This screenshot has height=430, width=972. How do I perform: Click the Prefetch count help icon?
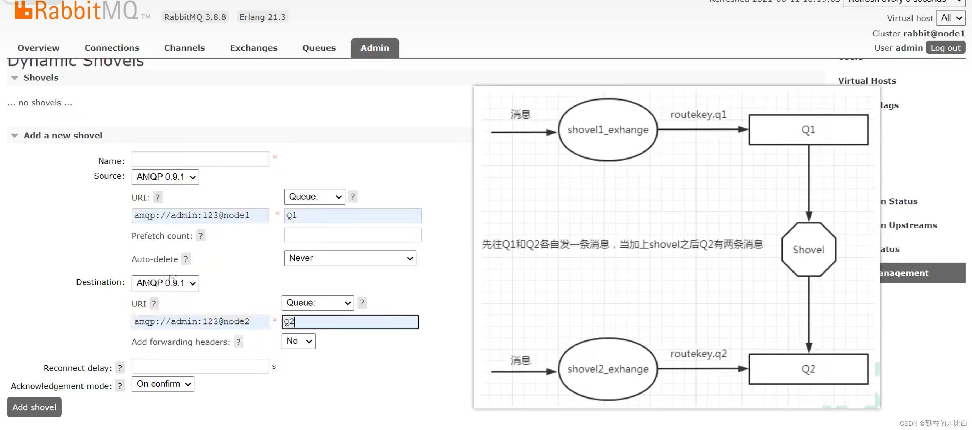tap(200, 236)
